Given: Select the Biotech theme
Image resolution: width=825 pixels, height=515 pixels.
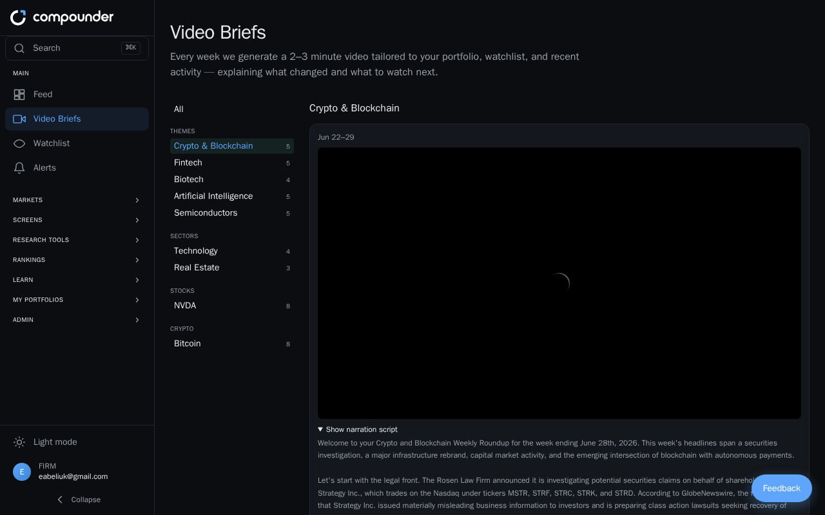Looking at the screenshot, I should coord(232,180).
